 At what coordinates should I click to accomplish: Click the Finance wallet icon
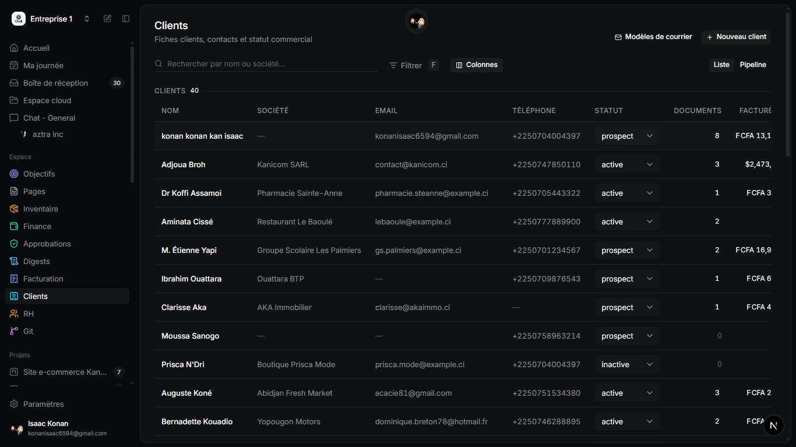click(14, 226)
